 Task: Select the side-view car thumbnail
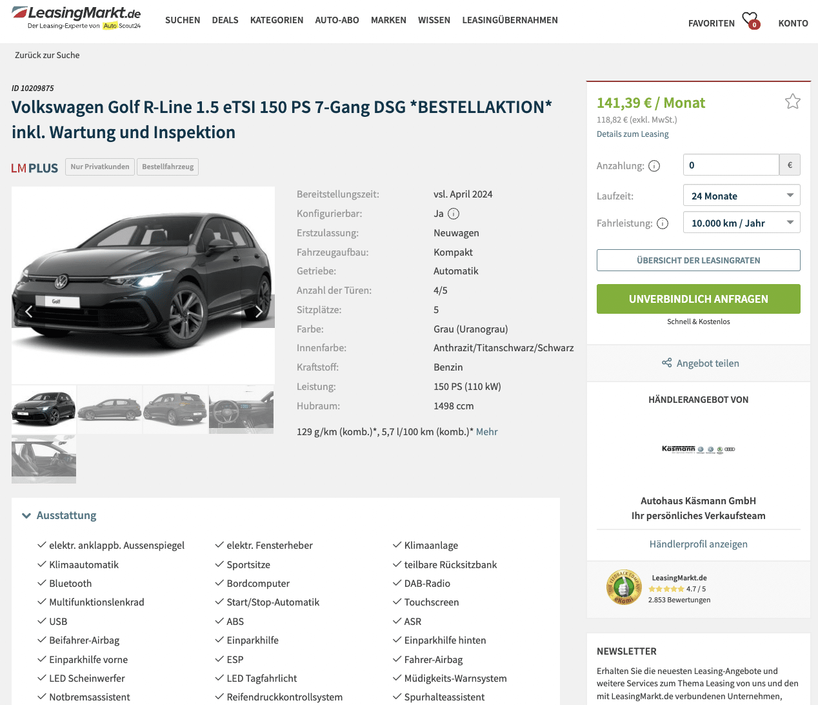click(x=110, y=409)
